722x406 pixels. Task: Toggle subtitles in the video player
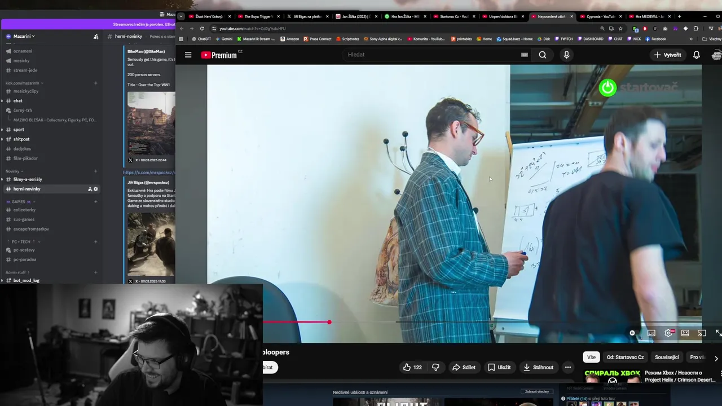click(x=651, y=333)
